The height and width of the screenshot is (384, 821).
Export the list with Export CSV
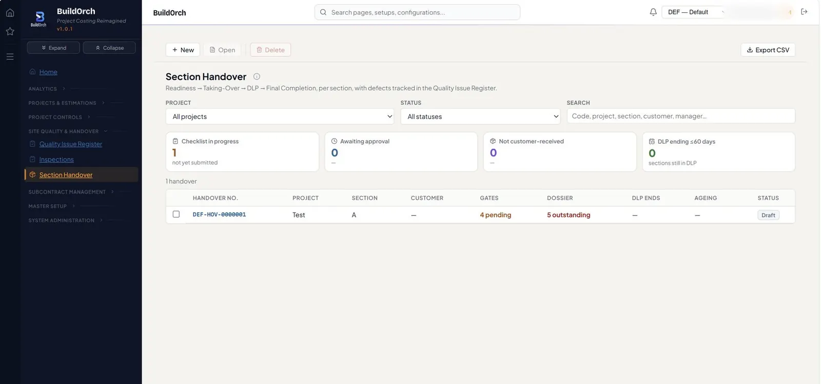click(768, 50)
